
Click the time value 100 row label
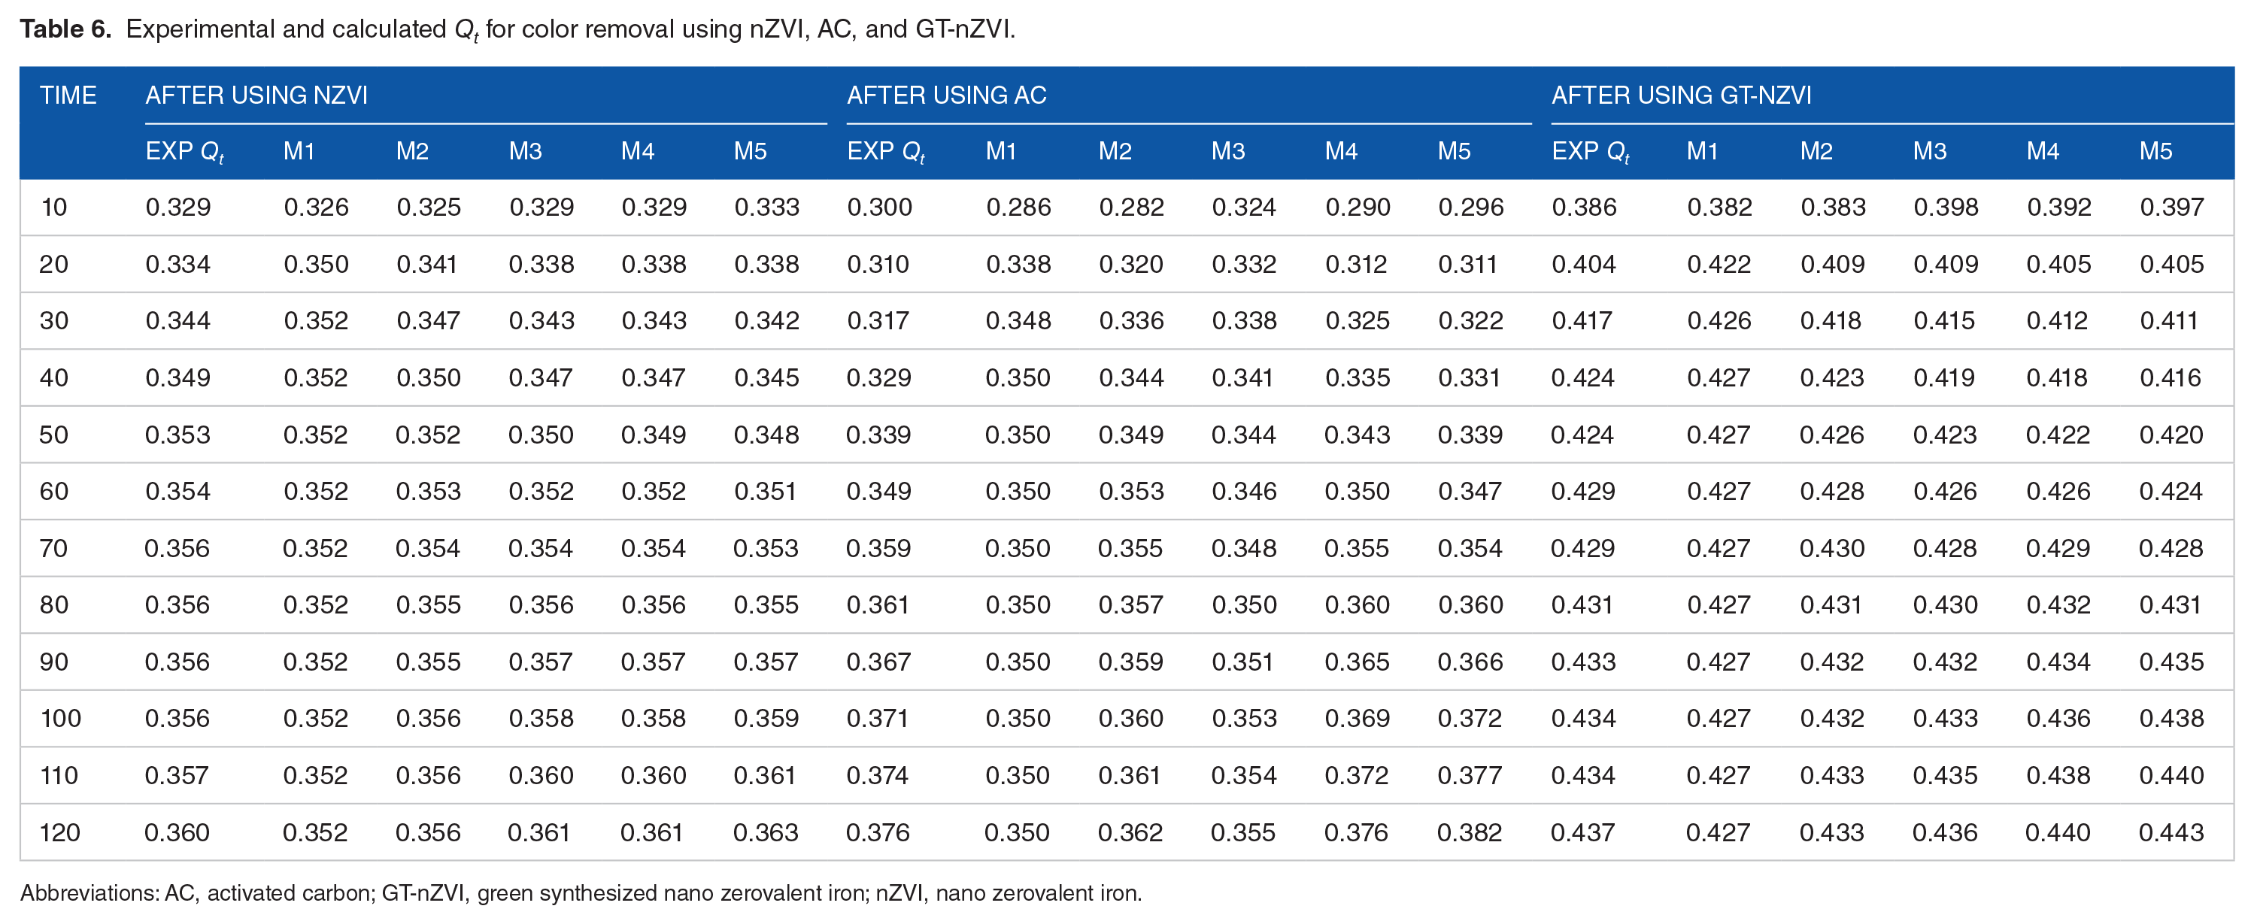click(59, 719)
